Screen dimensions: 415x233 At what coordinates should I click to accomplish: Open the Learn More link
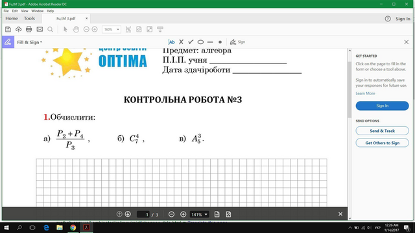tap(365, 93)
